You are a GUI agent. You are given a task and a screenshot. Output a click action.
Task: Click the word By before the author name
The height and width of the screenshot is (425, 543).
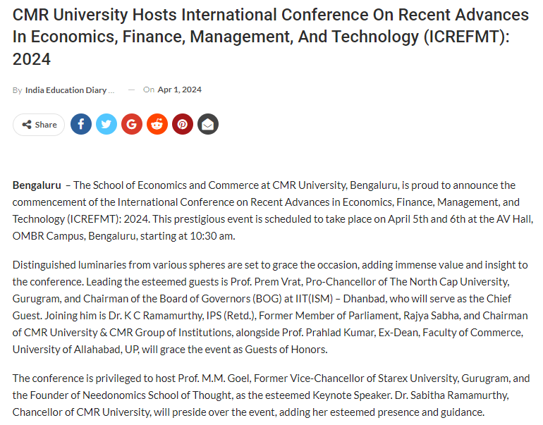coord(17,90)
